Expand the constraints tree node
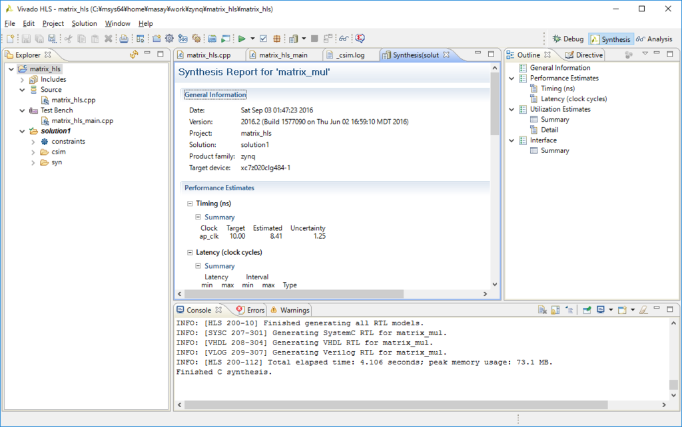The width and height of the screenshot is (682, 427). pyautogui.click(x=33, y=142)
